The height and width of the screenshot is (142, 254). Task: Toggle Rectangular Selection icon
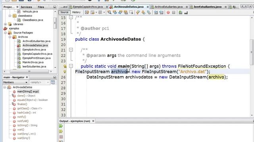(131, 12)
